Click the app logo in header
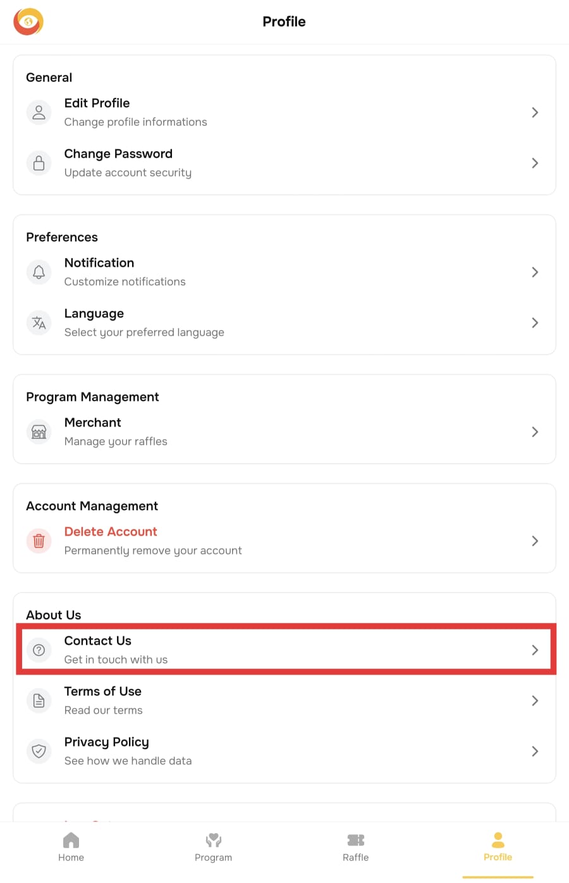Screen dimensions: 569x883 [28, 22]
